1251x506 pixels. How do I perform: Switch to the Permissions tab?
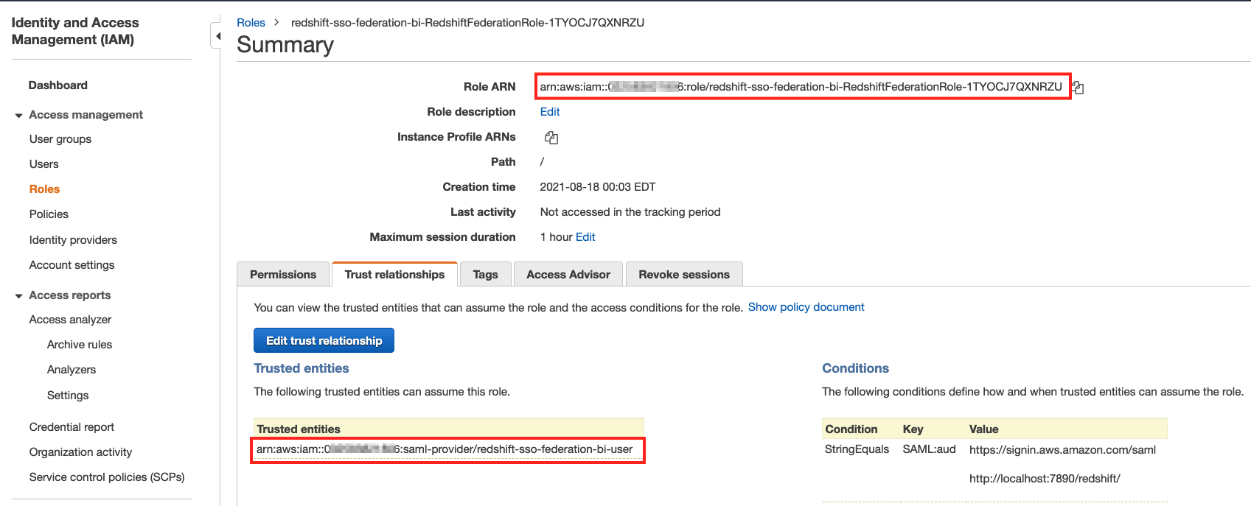(283, 274)
